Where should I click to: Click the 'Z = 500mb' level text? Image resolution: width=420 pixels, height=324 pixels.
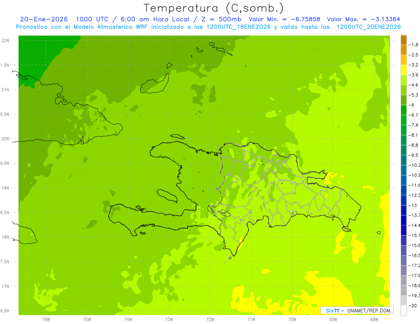pos(221,19)
